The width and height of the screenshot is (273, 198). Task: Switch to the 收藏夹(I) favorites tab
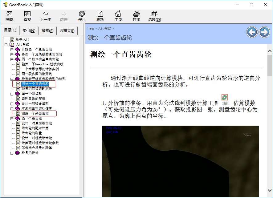tap(67, 31)
